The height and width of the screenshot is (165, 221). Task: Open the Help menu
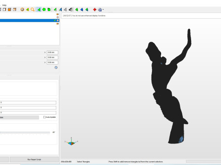click(x=4, y=5)
